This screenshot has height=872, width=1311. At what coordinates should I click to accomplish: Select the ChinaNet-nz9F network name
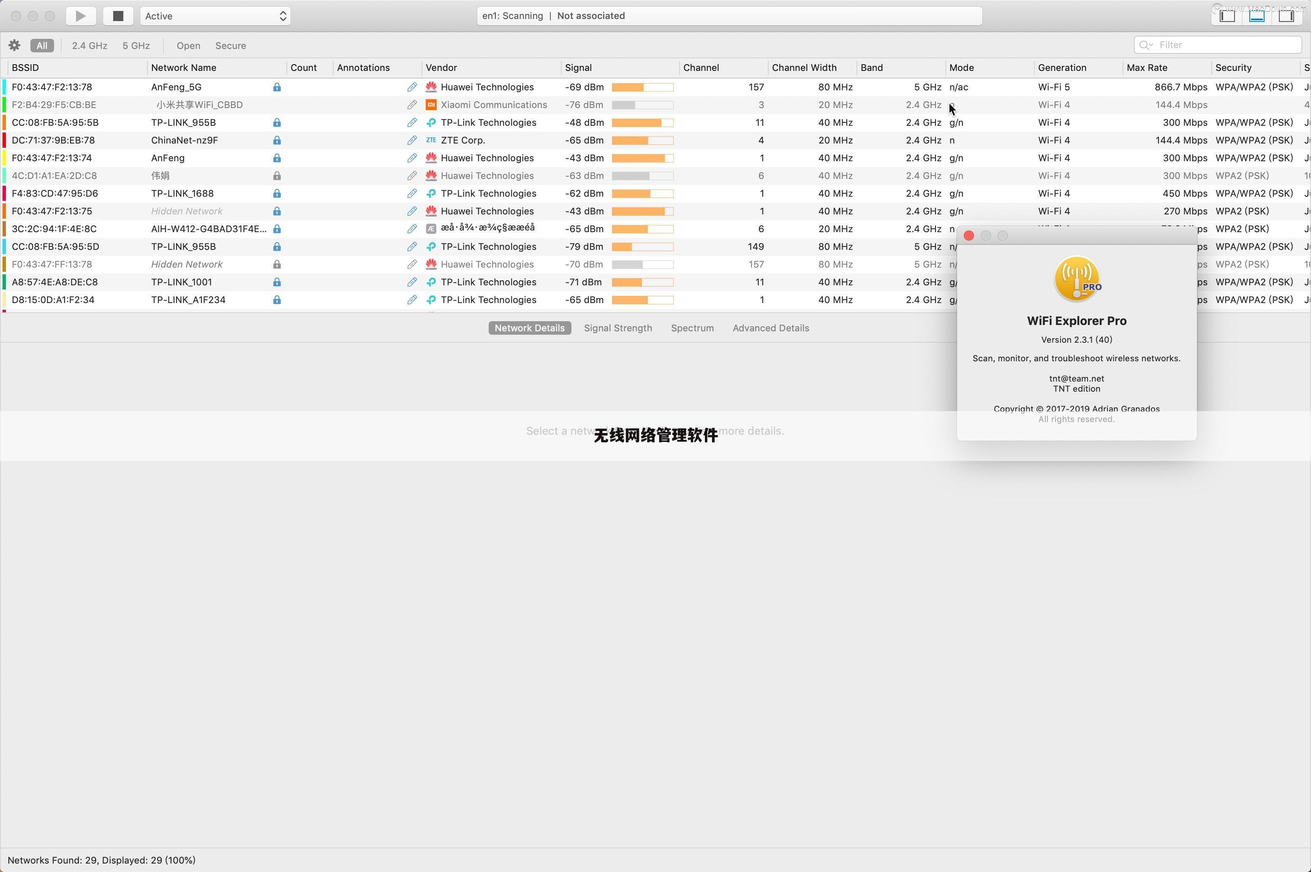click(x=184, y=140)
